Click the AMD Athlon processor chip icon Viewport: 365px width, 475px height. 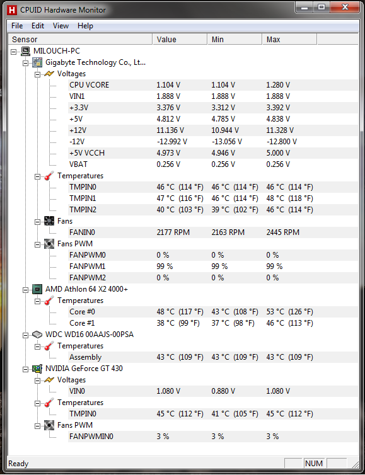coord(37,289)
